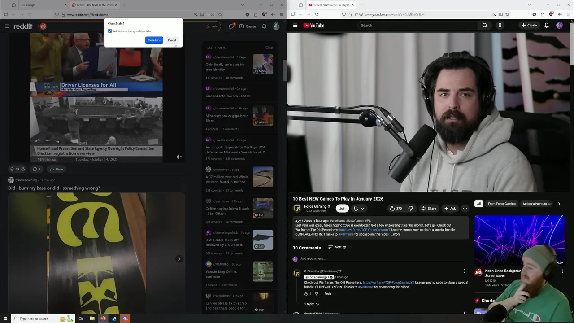Open 'Minecraft pro vs giga-brain Blaze' thumbnail
Screen dimensions: 574x323
click(x=263, y=116)
